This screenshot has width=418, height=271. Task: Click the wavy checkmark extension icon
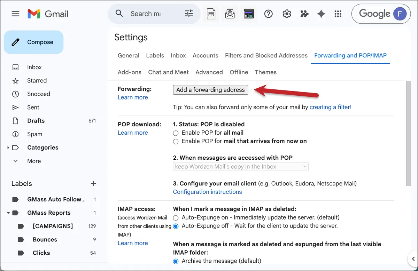pyautogui.click(x=304, y=14)
